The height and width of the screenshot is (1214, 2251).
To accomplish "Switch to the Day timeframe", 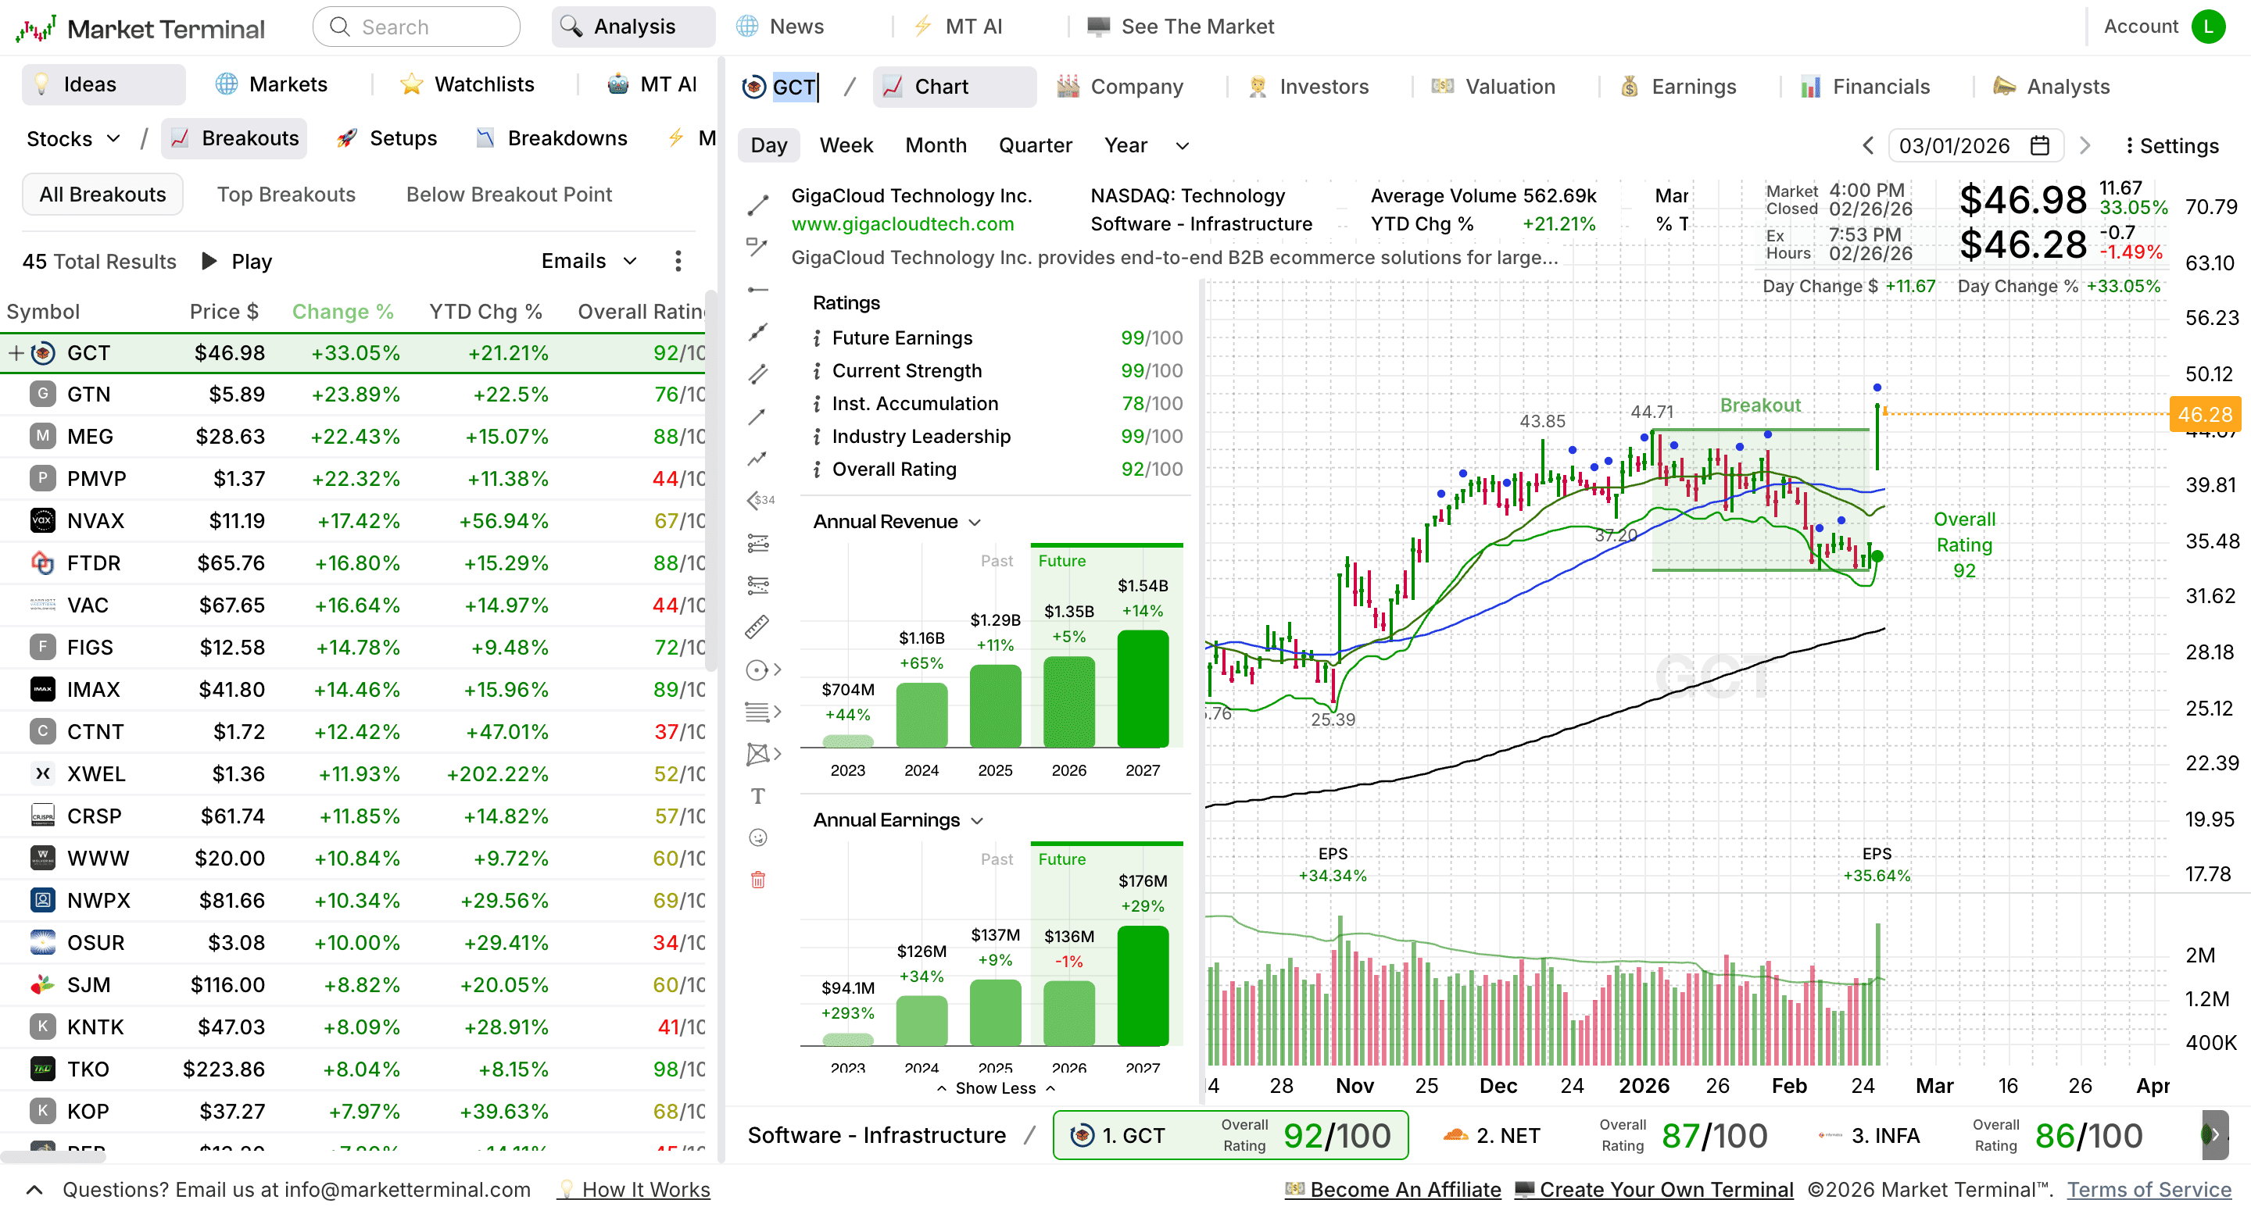I will [x=769, y=145].
